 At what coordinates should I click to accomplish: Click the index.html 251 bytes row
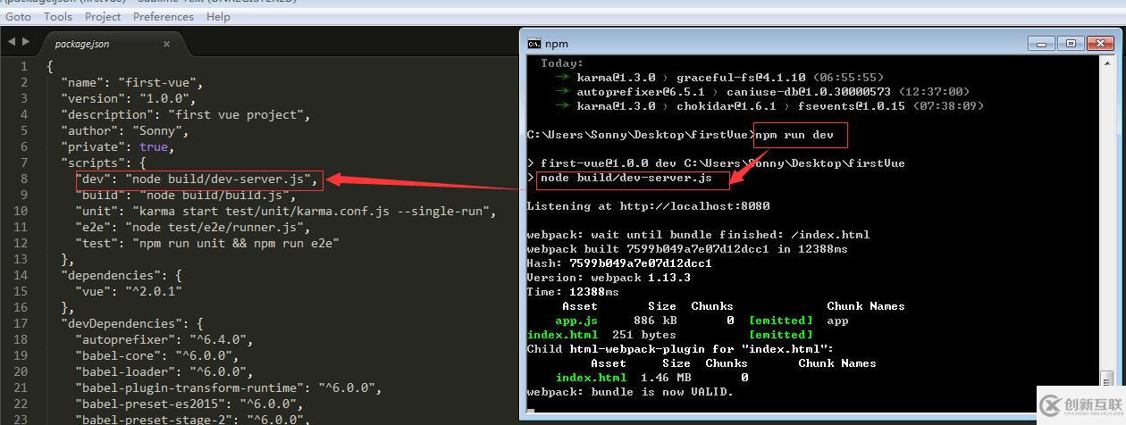[670, 335]
